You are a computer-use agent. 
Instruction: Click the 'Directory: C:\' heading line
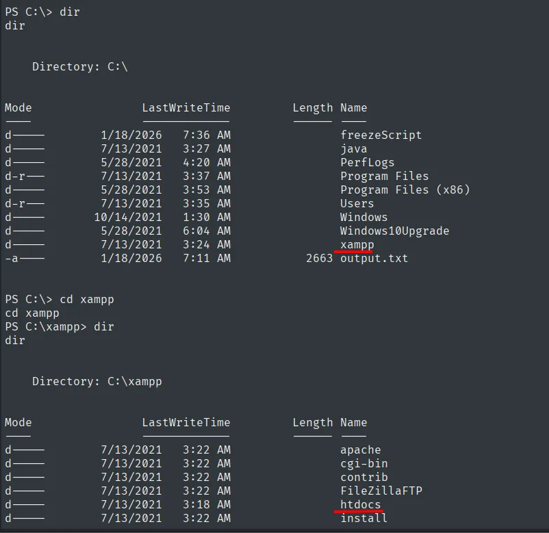pos(80,66)
